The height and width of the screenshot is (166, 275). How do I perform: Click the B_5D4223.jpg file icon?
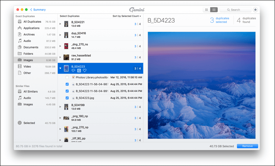(x=73, y=98)
